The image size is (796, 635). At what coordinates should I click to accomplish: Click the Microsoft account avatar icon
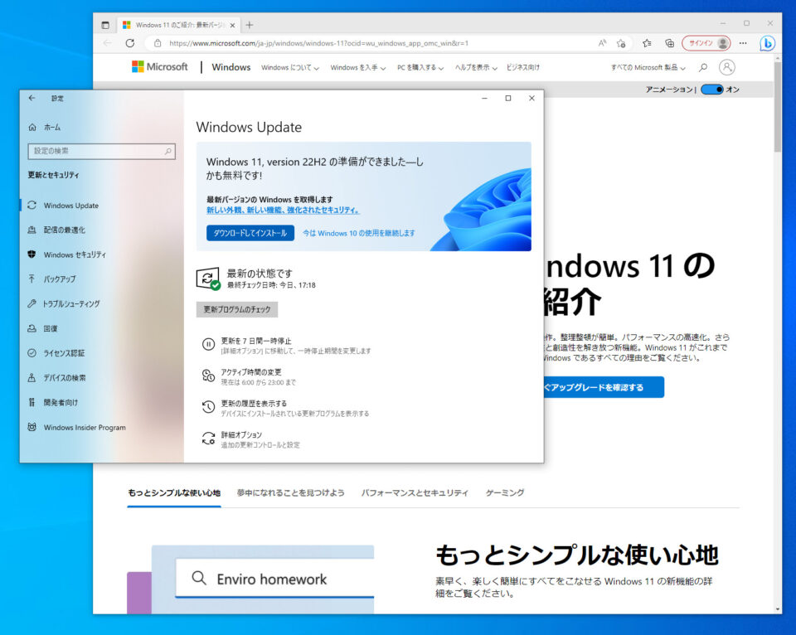(x=727, y=67)
